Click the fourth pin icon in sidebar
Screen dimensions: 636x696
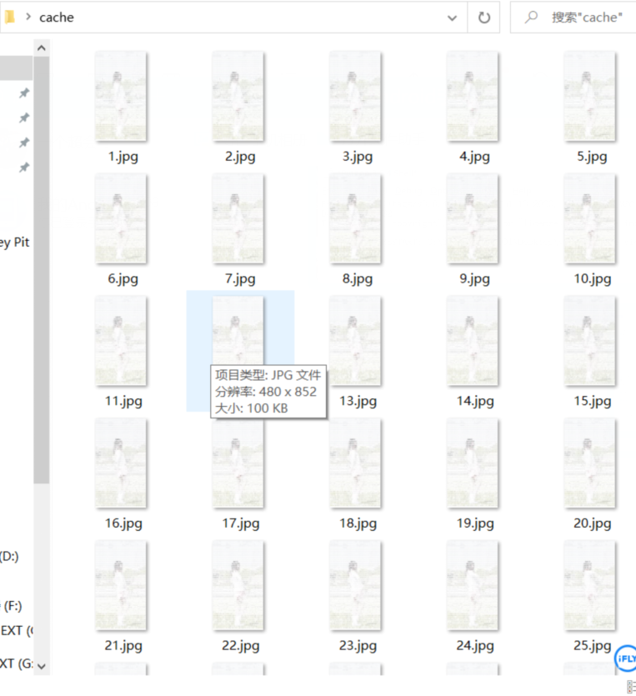tap(24, 168)
